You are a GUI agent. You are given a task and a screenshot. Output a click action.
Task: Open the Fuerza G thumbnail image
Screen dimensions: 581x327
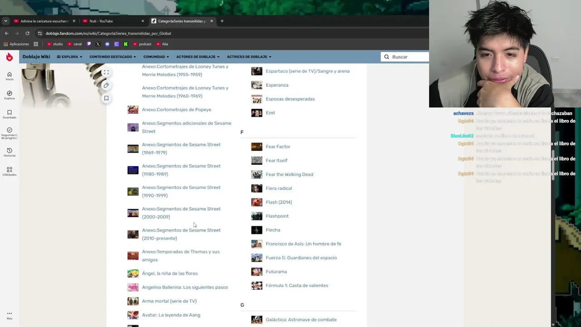257,258
